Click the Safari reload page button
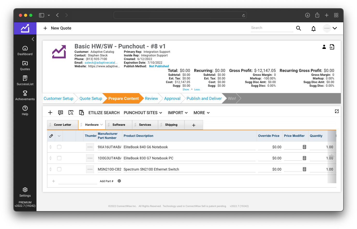Screen dimensions: 357x229 243,16
